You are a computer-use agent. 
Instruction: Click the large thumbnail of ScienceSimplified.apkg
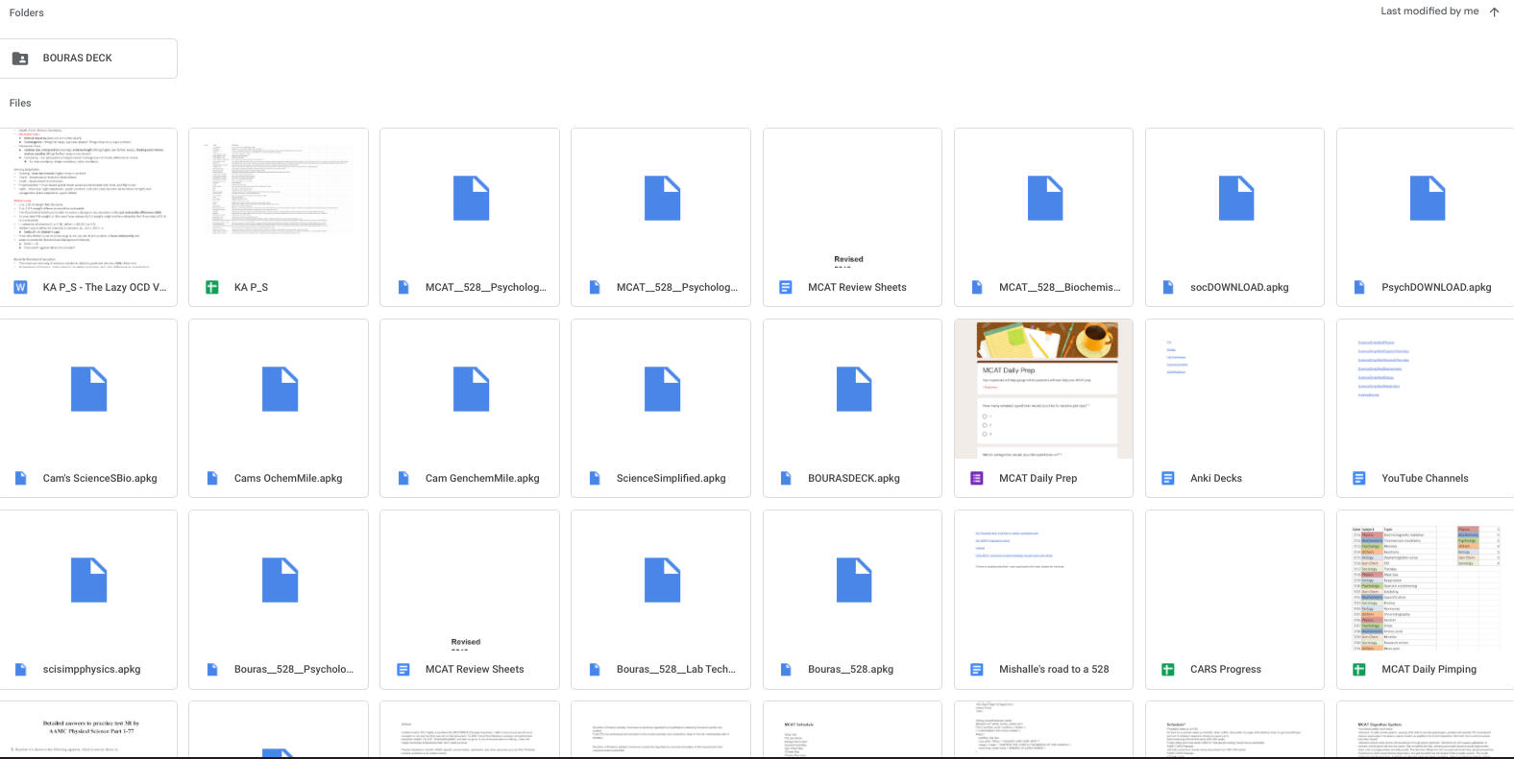pos(661,390)
